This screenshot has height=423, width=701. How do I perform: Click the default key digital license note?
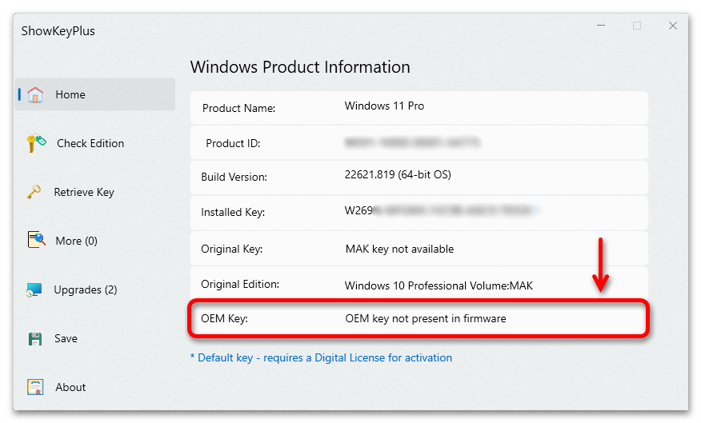[x=321, y=357]
